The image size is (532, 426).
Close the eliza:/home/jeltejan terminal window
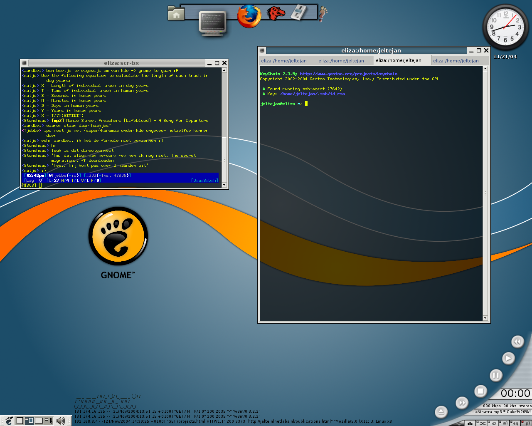point(486,50)
